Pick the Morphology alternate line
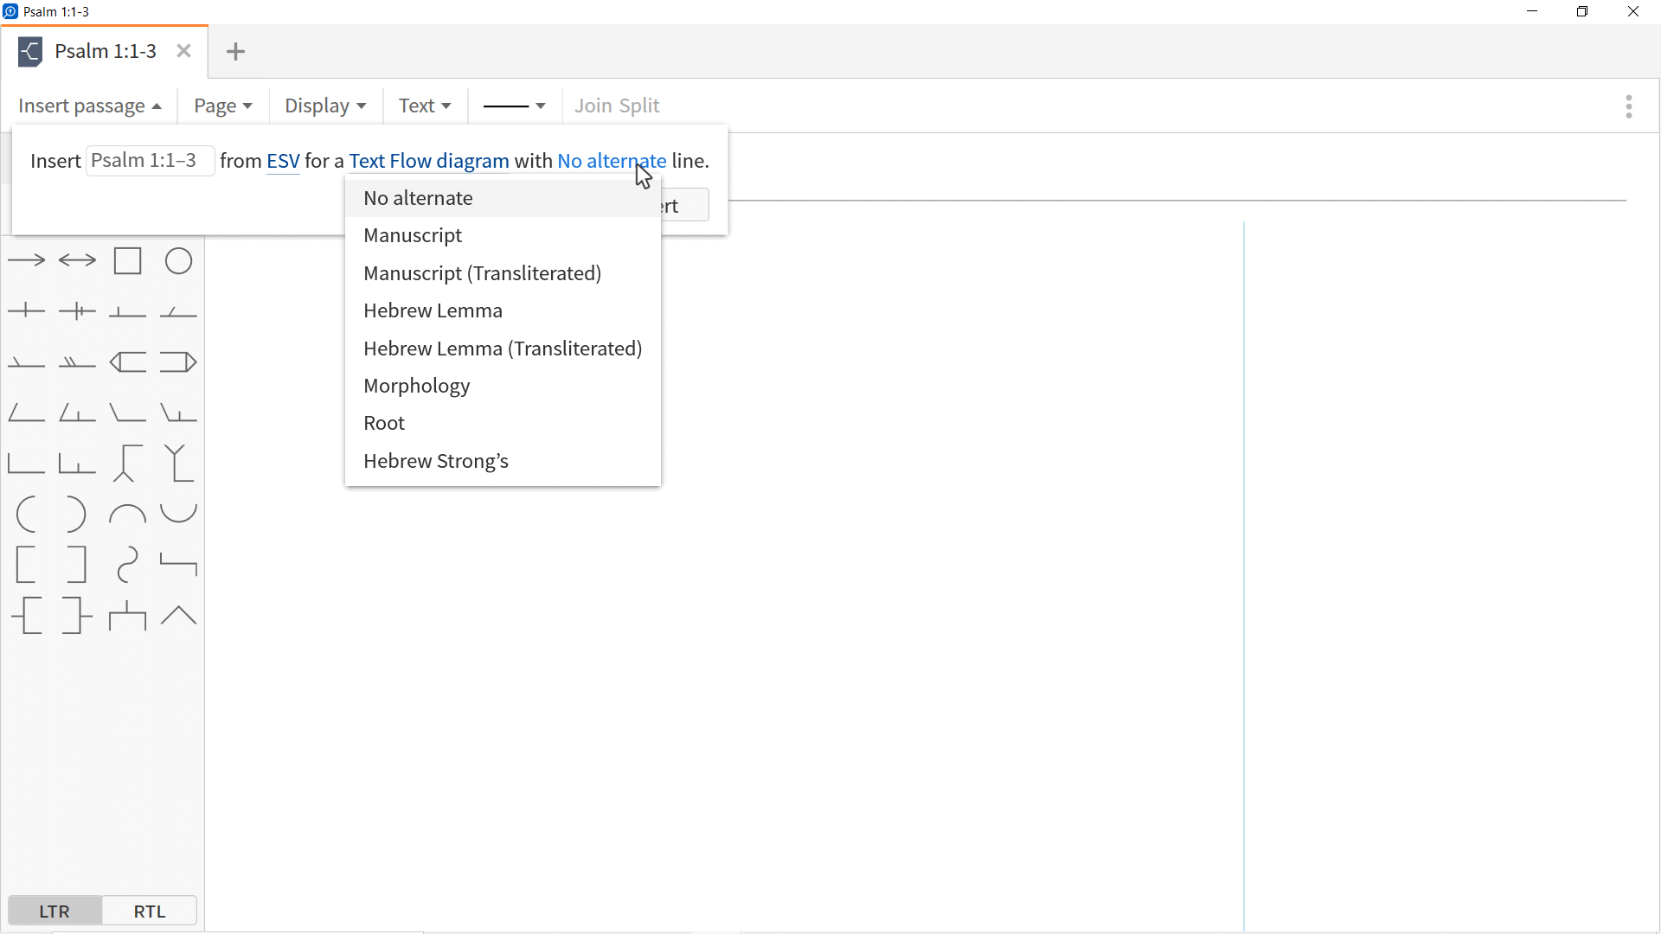 point(416,386)
